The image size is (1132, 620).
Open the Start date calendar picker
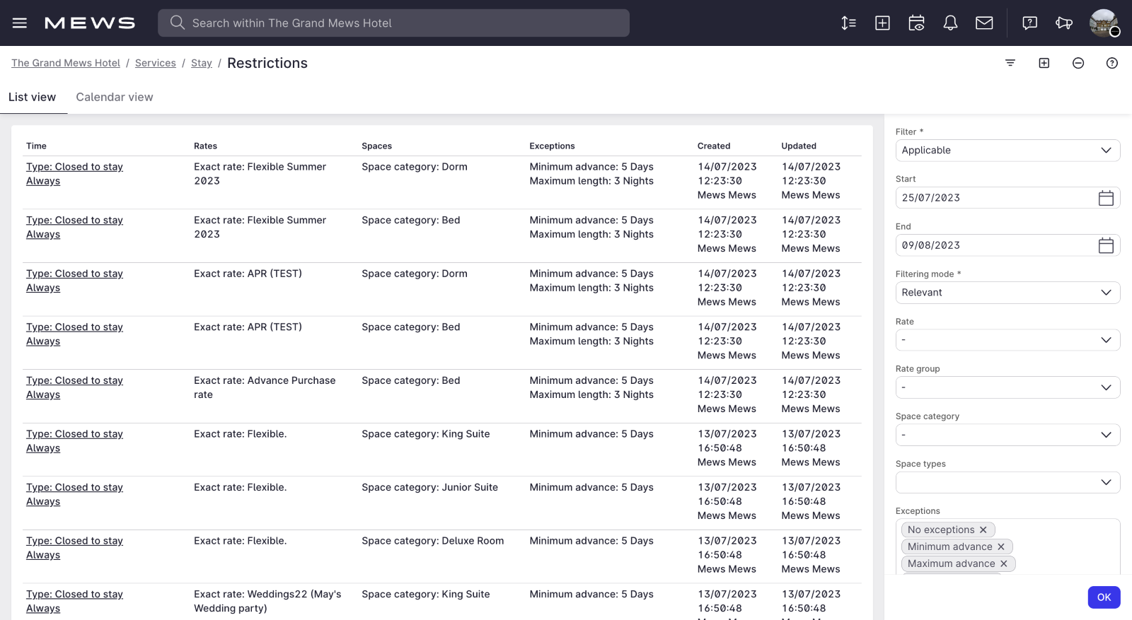(1106, 198)
